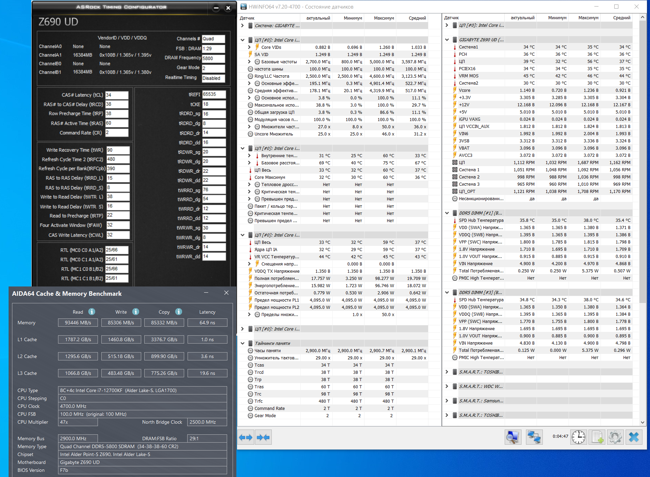Screen dimensions: 650x477
Task: Select the iGPU VAXG sensor row
Action: tap(537, 119)
